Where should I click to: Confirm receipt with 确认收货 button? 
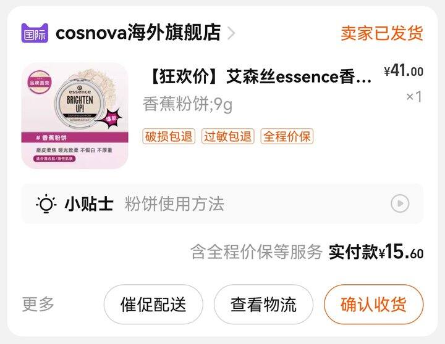[373, 305]
